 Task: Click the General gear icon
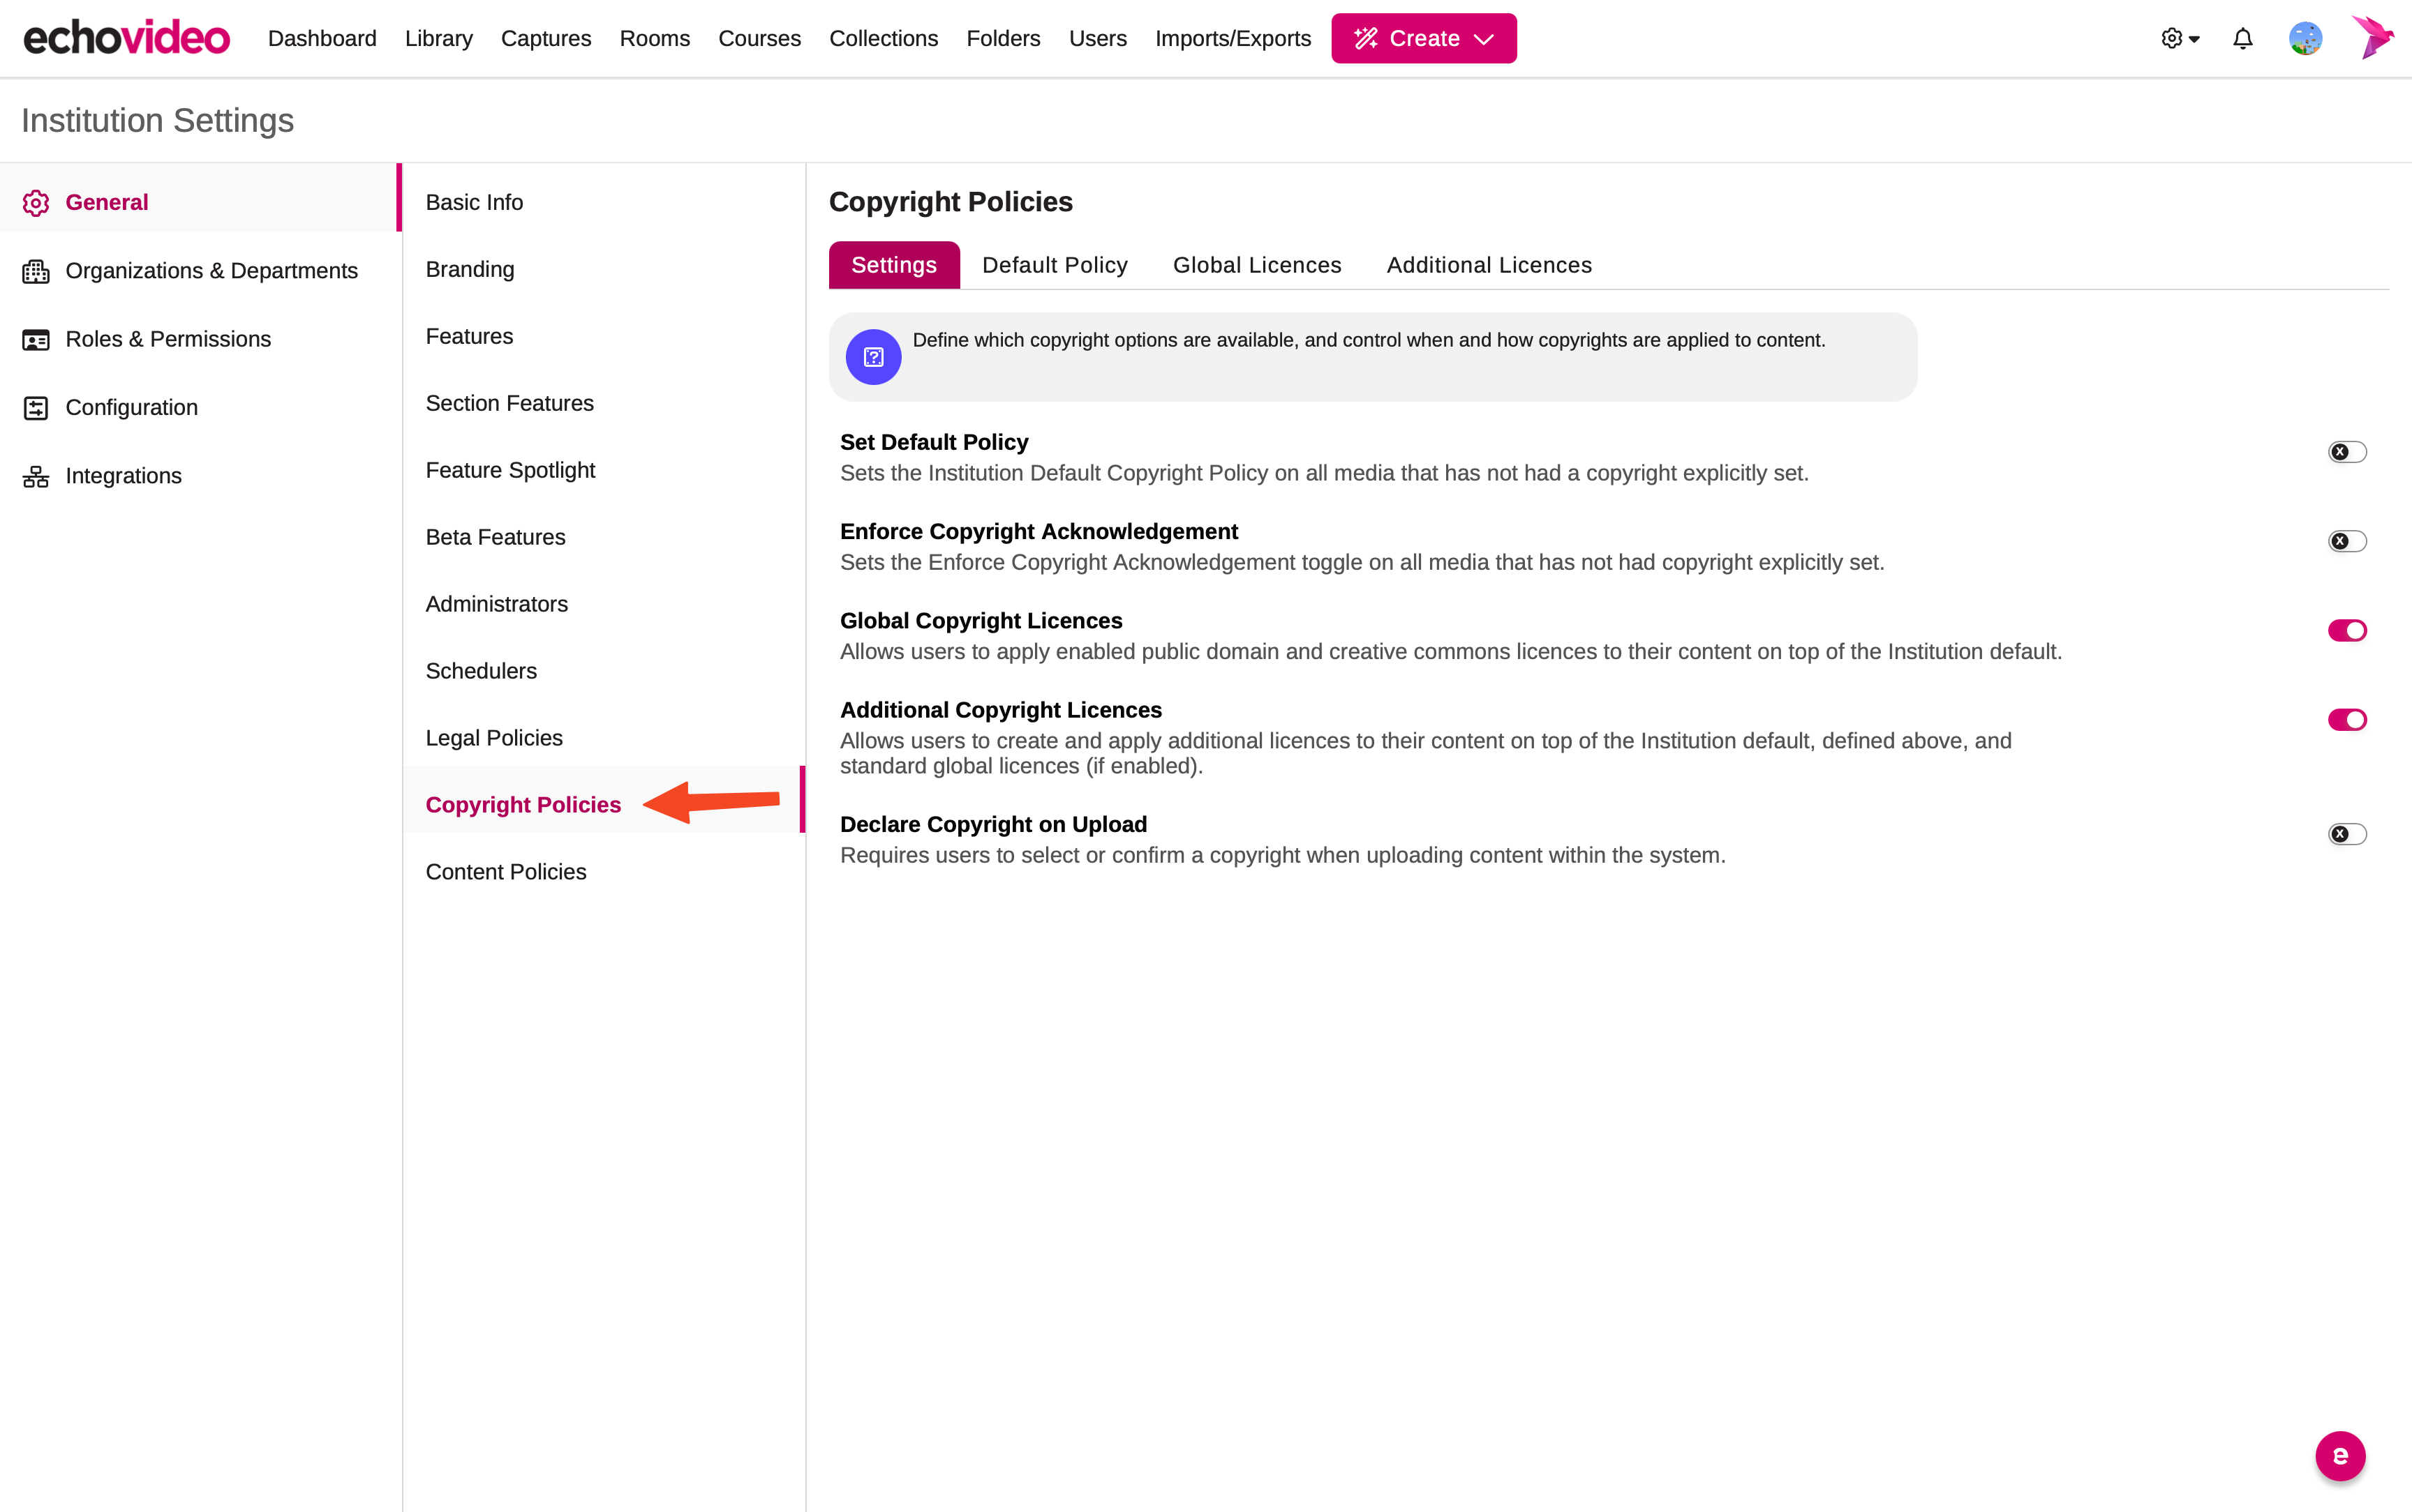tap(36, 203)
